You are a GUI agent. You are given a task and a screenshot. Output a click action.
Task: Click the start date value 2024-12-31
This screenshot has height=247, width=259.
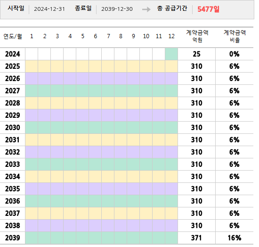[x=49, y=9]
